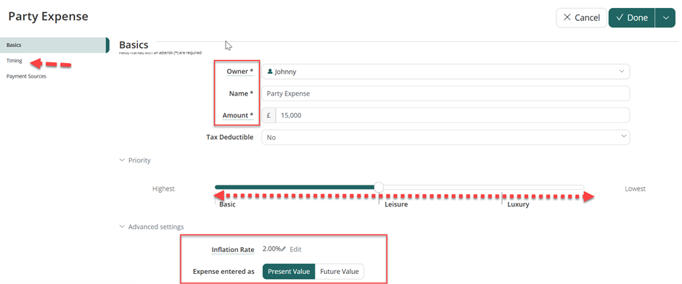Image resolution: width=682 pixels, height=284 pixels.
Task: Click the Basic label on priority slider
Action: tap(228, 204)
